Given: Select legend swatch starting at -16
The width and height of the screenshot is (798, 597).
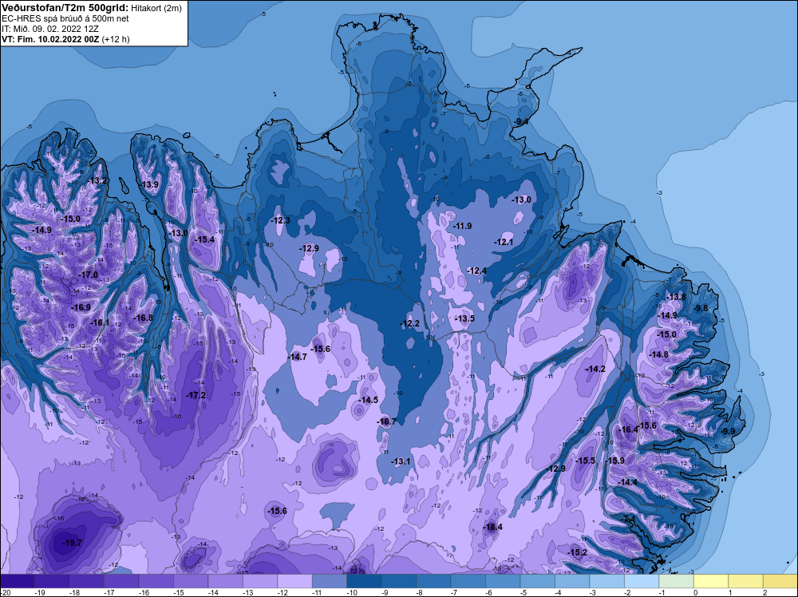Looking at the screenshot, I should pyautogui.click(x=156, y=581).
